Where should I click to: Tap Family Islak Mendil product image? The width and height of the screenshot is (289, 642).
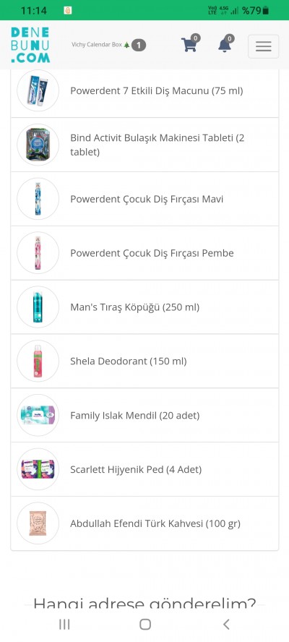click(38, 415)
